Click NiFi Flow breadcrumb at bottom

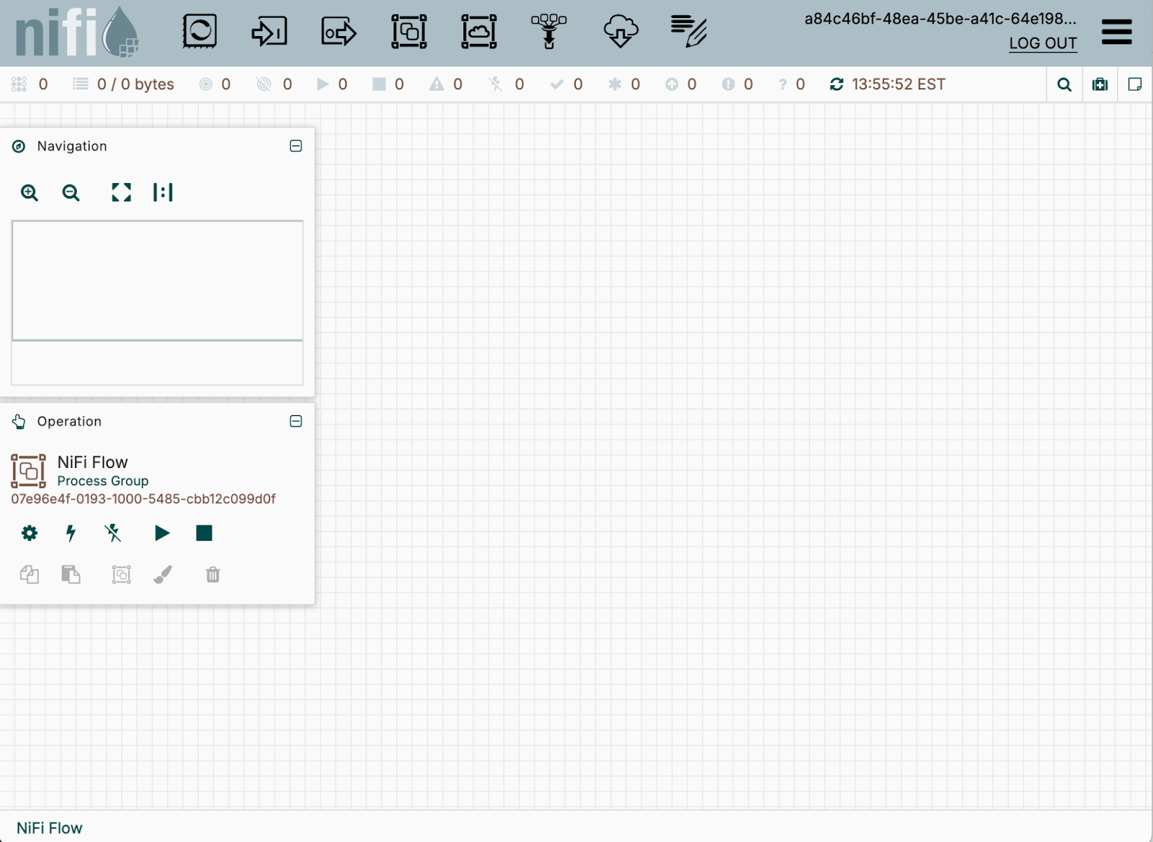point(50,828)
